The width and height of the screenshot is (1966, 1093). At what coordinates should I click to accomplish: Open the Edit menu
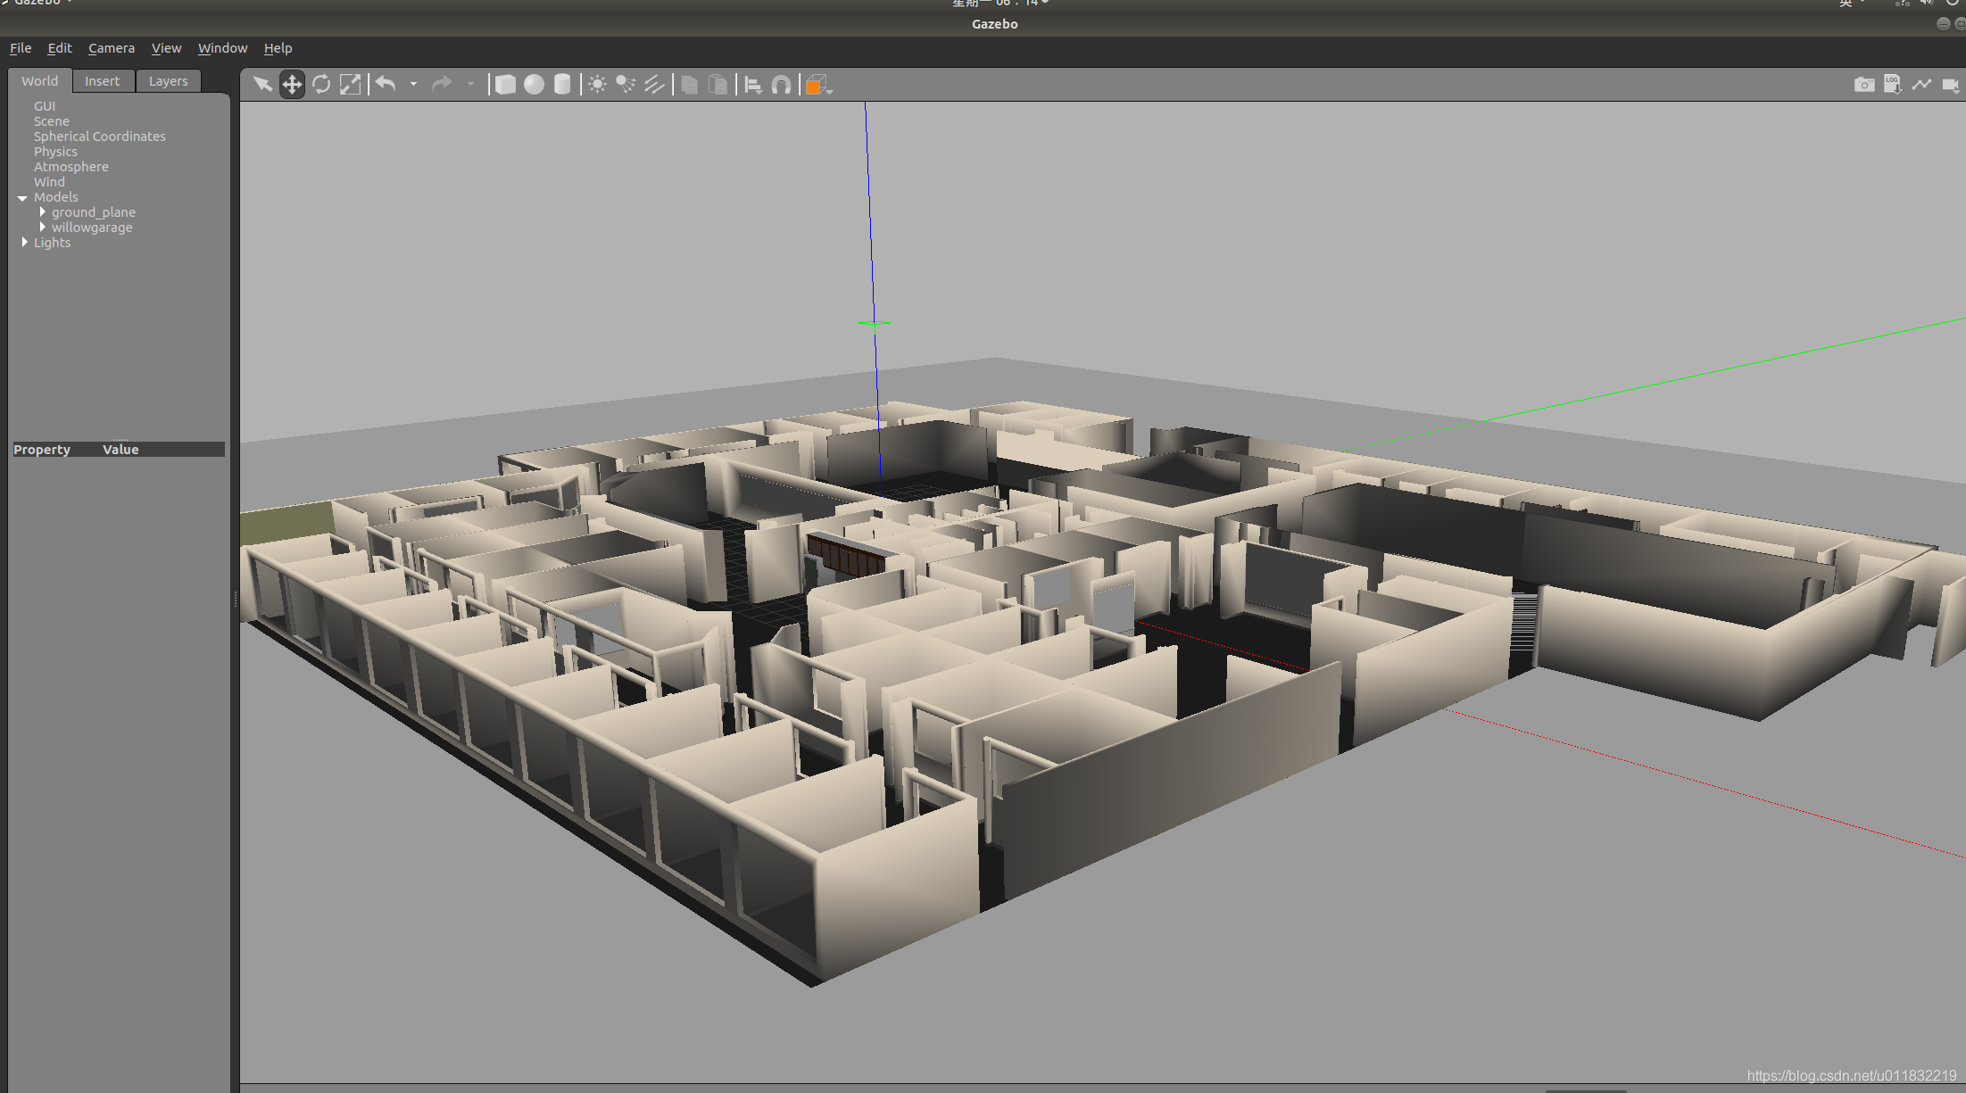[60, 48]
